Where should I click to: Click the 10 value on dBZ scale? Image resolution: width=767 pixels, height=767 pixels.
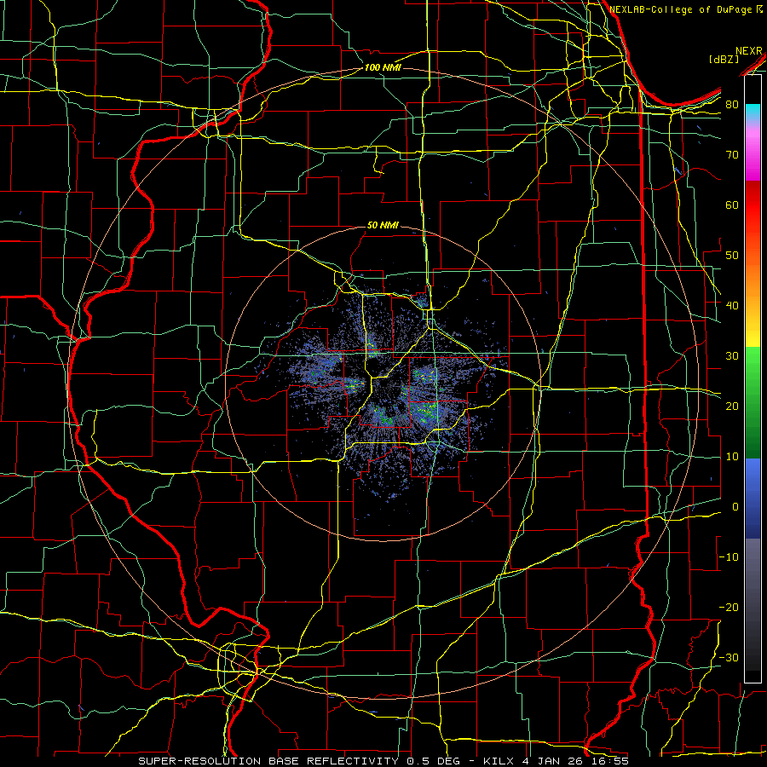[732, 457]
